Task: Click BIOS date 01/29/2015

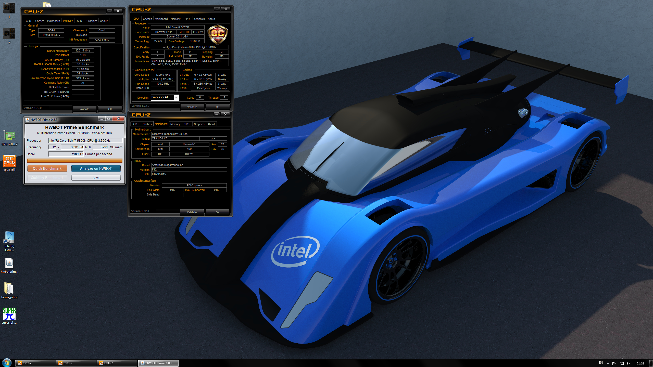Action: pos(189,174)
